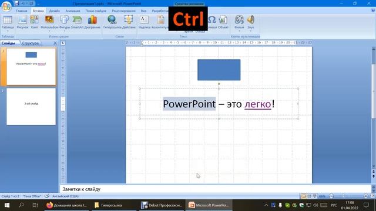The width and height of the screenshot is (376, 211).
Task: Switch to the Слайды pane tab
Action: (8, 43)
